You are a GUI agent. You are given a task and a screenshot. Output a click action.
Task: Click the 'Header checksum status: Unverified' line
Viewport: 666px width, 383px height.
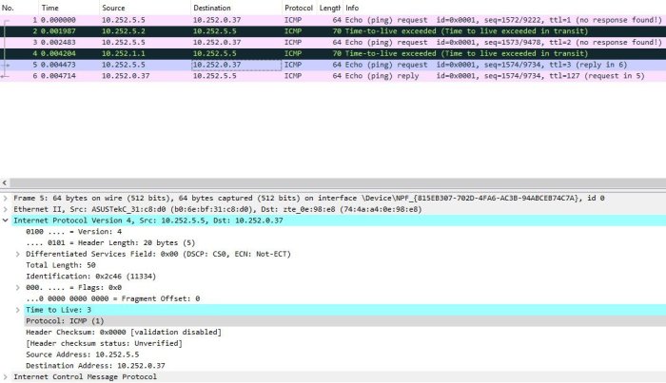(104, 343)
